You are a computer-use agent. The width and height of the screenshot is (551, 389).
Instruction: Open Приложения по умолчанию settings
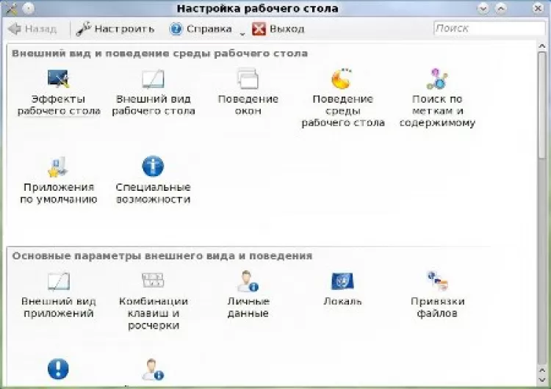click(58, 167)
